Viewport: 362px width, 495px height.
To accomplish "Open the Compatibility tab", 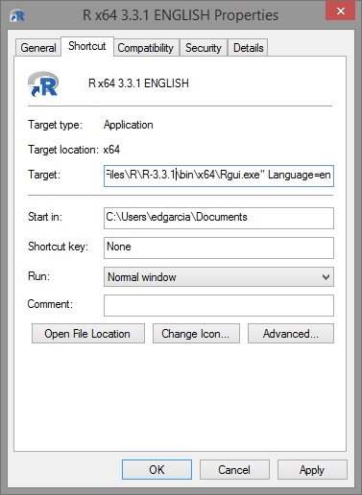I will click(x=146, y=48).
